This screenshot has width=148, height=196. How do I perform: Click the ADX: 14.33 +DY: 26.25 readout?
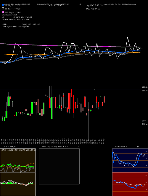(x=19, y=150)
